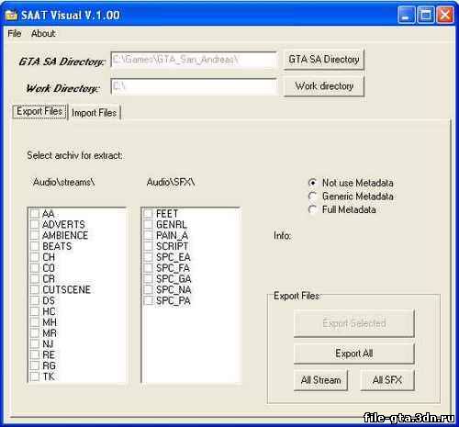This screenshot has height=427, width=459.
Task: Maximize the SAAT Visual window
Action: click(426, 15)
